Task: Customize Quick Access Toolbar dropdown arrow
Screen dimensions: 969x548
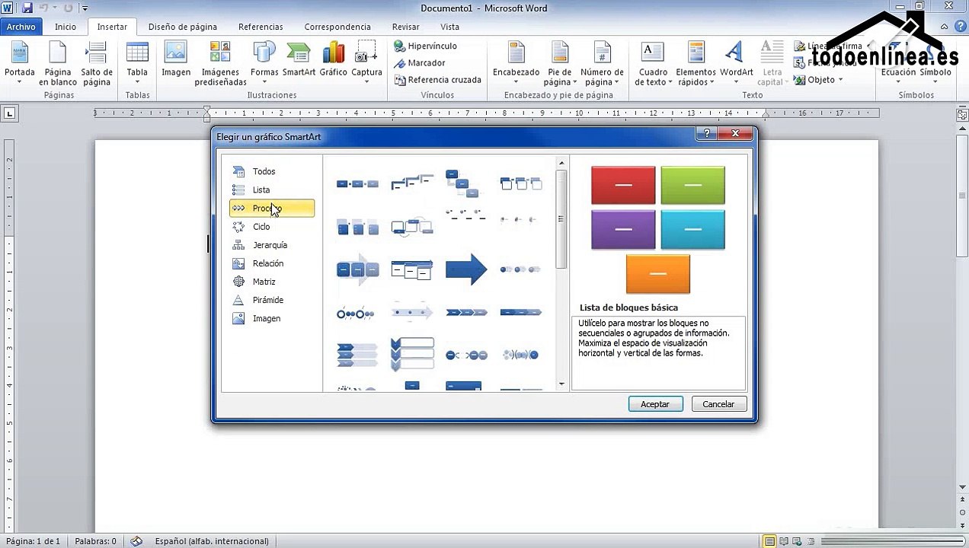Action: click(x=84, y=9)
